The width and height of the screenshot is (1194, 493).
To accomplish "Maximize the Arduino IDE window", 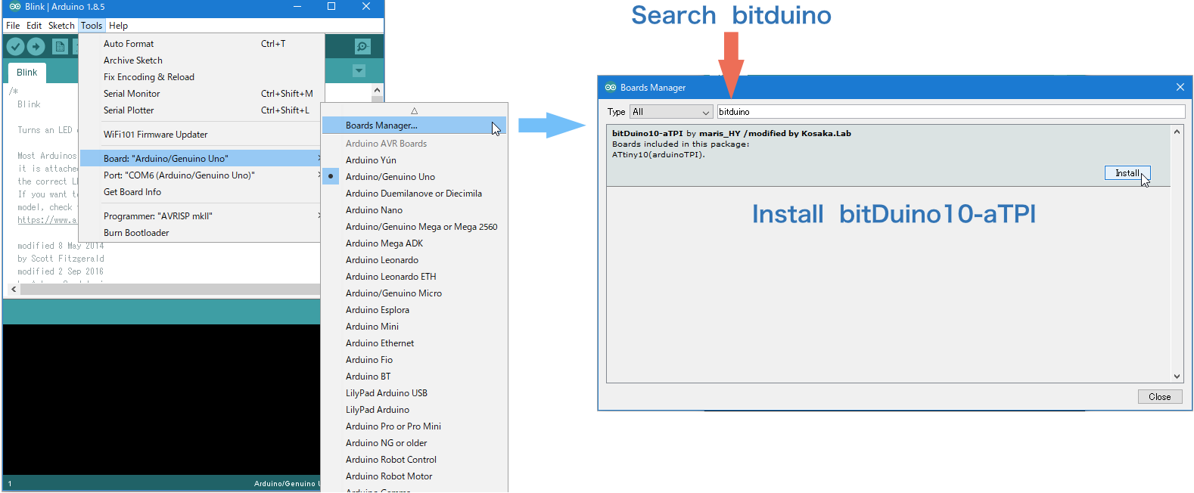I will tap(331, 7).
